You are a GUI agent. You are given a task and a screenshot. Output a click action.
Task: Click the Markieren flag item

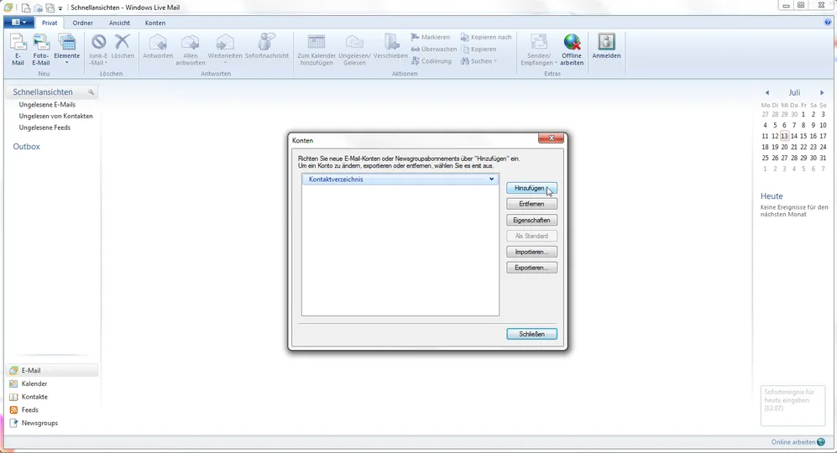pyautogui.click(x=431, y=38)
